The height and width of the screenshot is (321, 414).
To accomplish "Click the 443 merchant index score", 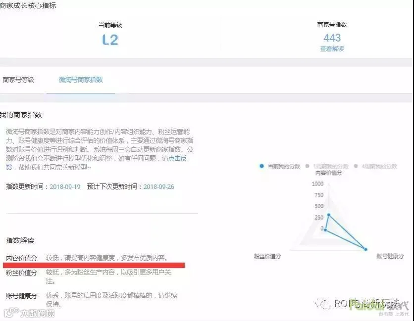I will (332, 38).
